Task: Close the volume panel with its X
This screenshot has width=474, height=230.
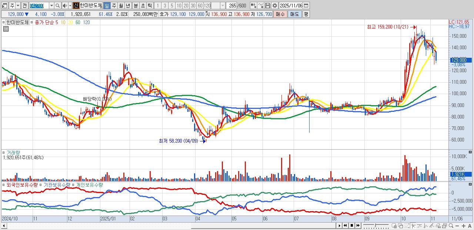Action: [x=471, y=152]
